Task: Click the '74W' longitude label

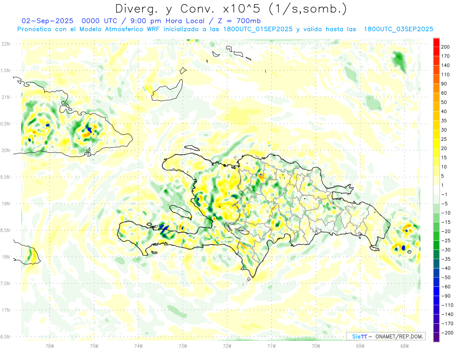Action: pos(138,346)
